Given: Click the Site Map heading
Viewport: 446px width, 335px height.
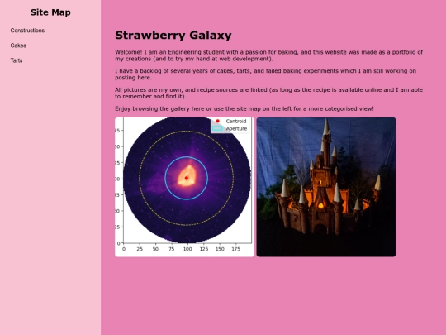Looking at the screenshot, I should tap(50, 12).
